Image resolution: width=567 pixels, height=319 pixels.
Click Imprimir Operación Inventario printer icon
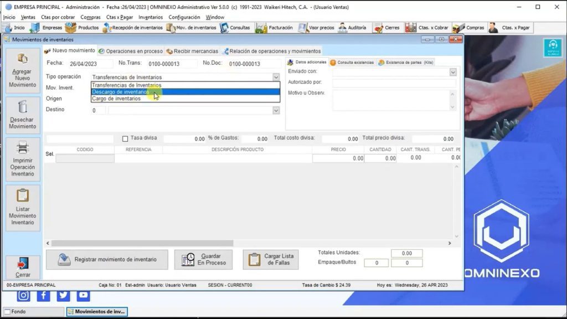(x=22, y=147)
